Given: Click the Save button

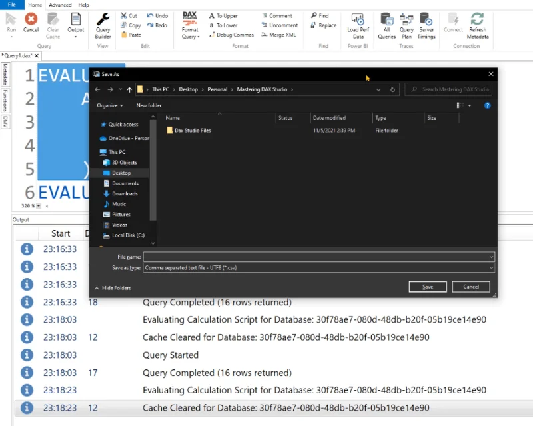Looking at the screenshot, I should click(428, 287).
